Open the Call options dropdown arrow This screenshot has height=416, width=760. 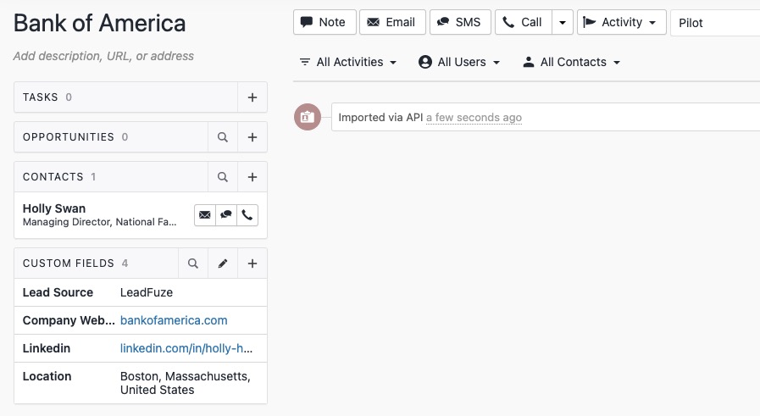point(563,22)
